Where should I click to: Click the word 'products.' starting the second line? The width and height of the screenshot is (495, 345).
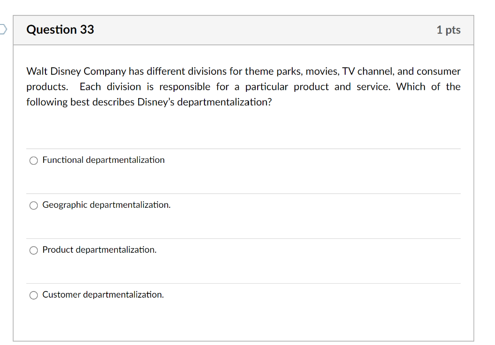47,87
